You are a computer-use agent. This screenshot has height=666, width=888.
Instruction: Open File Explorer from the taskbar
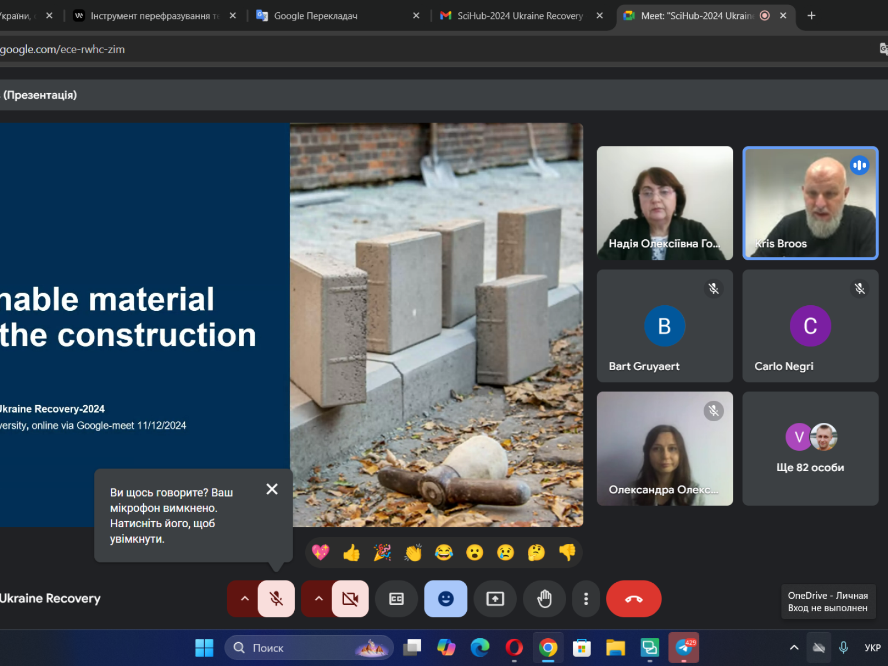point(615,648)
